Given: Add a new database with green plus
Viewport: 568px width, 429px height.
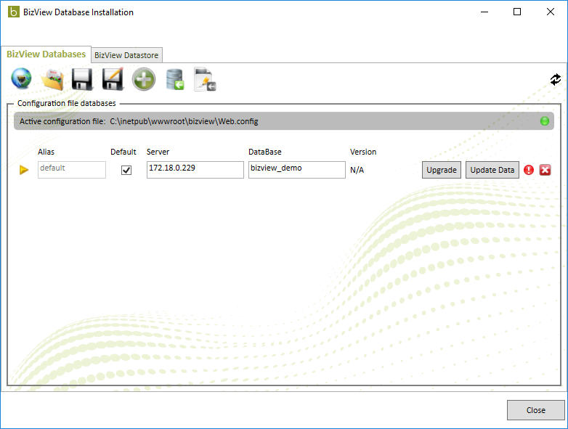Looking at the screenshot, I should (144, 79).
